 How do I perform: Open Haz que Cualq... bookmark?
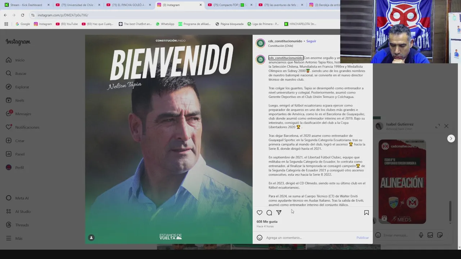coord(98,24)
